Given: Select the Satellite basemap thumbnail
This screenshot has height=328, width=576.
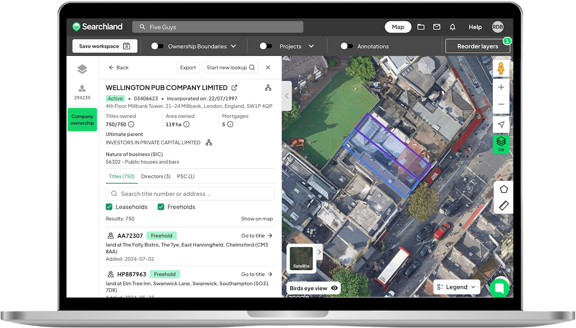Looking at the screenshot, I should (301, 258).
